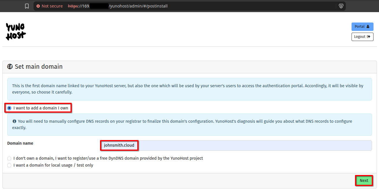This screenshot has height=190, width=379.
Task: Select domain for local usage / test only
Action: tap(10, 165)
